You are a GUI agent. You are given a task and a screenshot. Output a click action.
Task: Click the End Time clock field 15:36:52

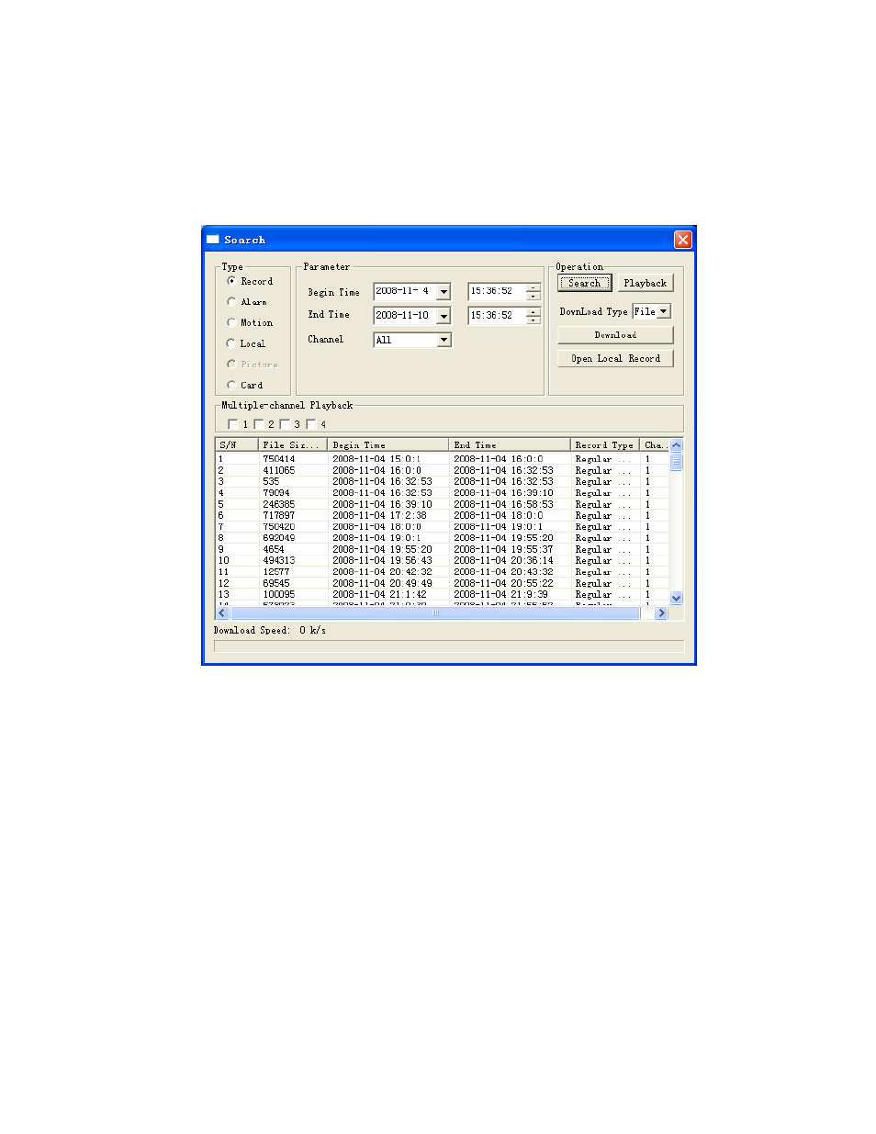pos(497,315)
